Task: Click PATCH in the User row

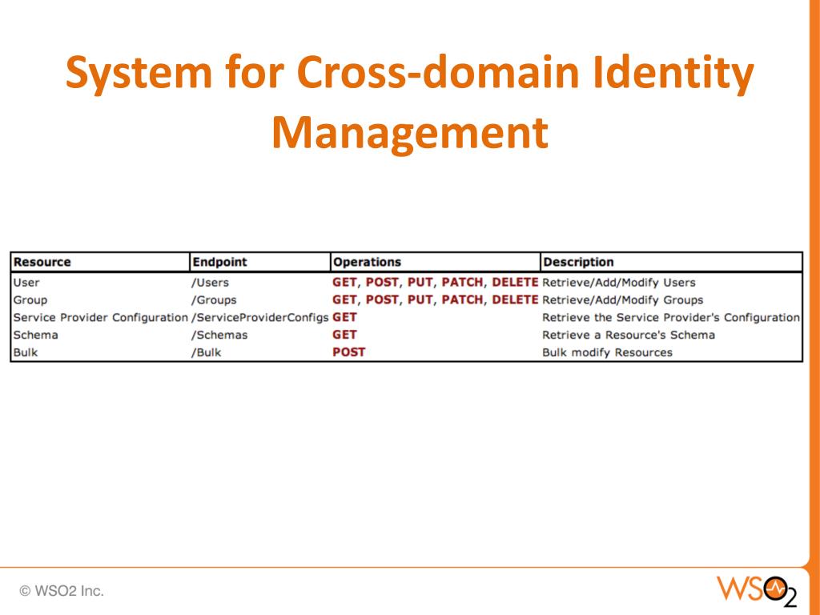Action: [x=462, y=283]
